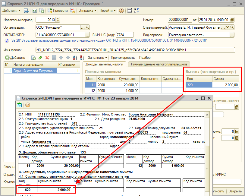Open help with the question mark icon
The image size is (245, 196).
[121, 11]
